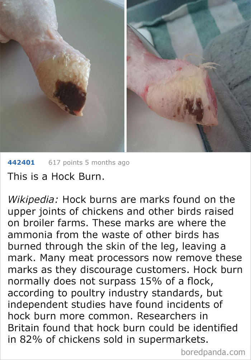Click the italic Wikipedia: word
This screenshot has width=251, height=360.
pos(33,200)
